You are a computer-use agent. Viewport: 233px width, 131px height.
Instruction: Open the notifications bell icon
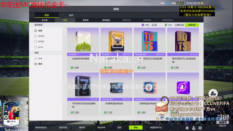pos(187,128)
